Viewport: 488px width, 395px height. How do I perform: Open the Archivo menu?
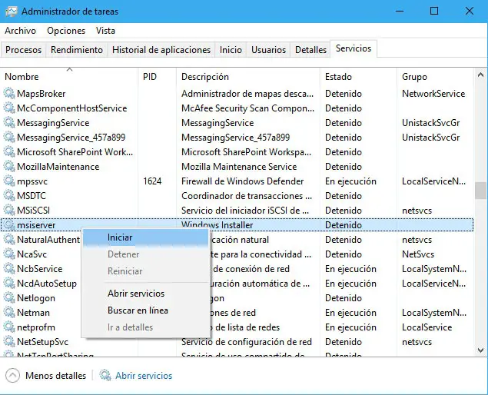coord(21,31)
